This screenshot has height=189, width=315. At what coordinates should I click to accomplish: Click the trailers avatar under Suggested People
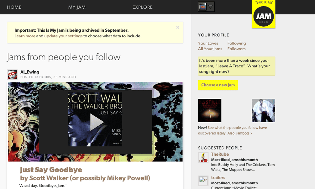pyautogui.click(x=203, y=181)
